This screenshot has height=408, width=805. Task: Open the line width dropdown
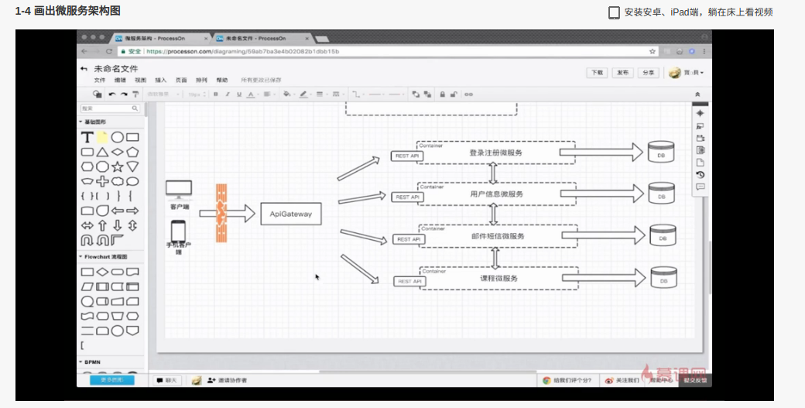321,94
